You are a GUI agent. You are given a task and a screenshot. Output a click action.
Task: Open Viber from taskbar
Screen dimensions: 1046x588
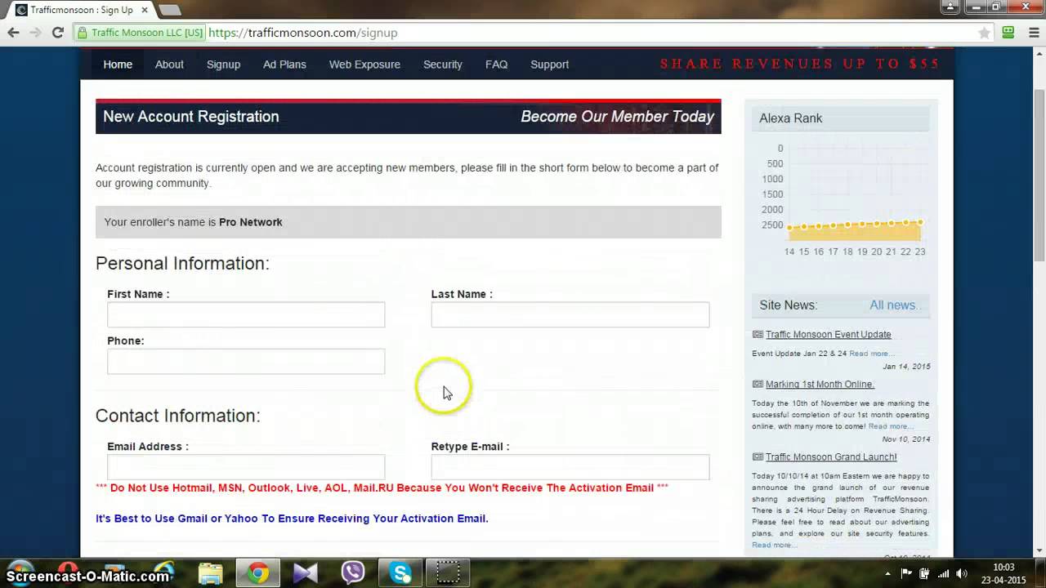tap(353, 573)
